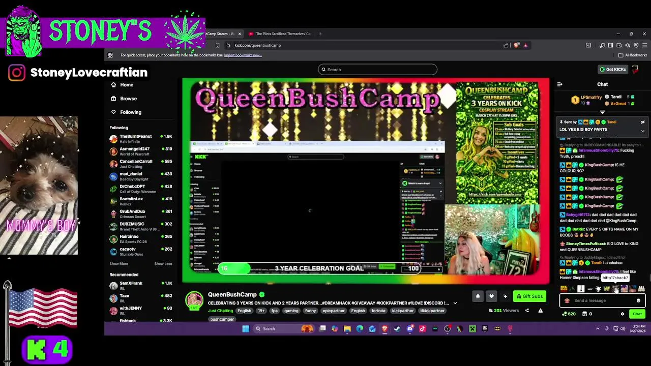Click the fps stream tag
The image size is (651, 366).
point(275,311)
